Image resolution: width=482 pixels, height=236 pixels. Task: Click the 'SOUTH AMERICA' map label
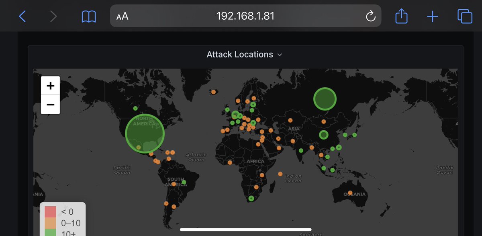coord(176,182)
